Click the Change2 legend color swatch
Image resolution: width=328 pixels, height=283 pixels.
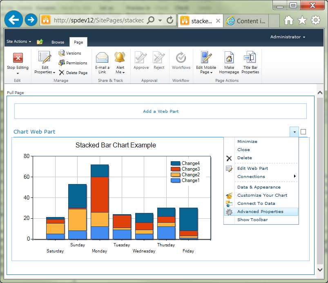pos(175,175)
